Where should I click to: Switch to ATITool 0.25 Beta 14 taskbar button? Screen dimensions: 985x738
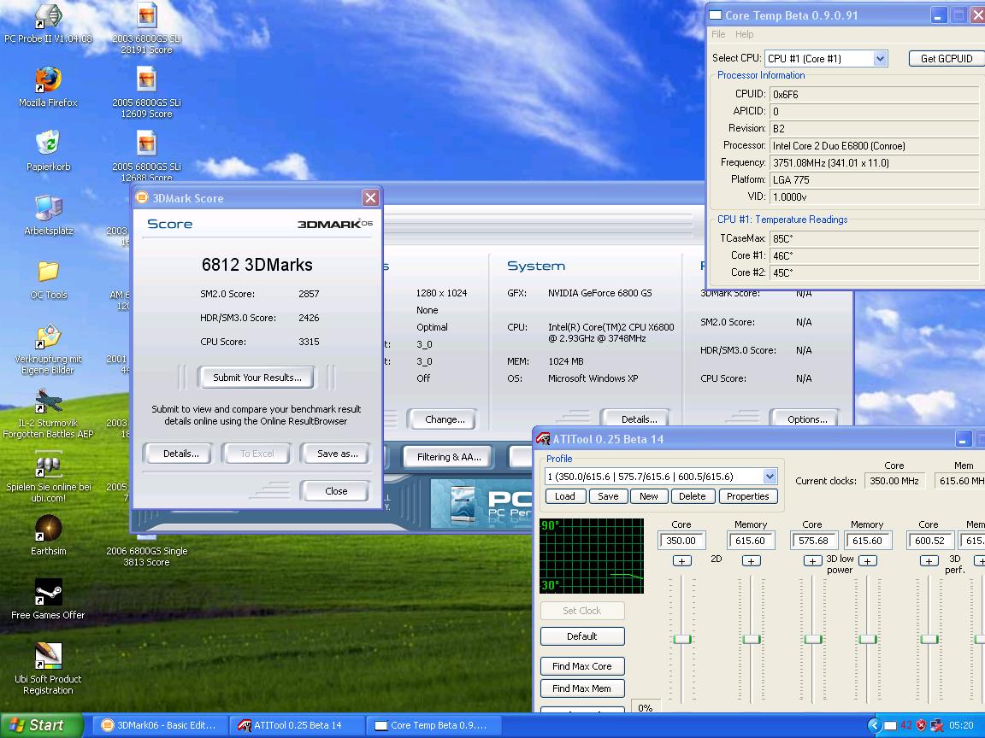coord(297,725)
